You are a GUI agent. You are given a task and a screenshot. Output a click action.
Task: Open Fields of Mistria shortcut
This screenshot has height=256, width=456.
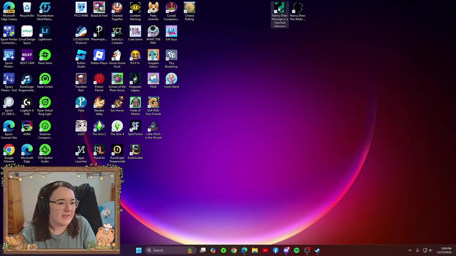[x=135, y=106]
